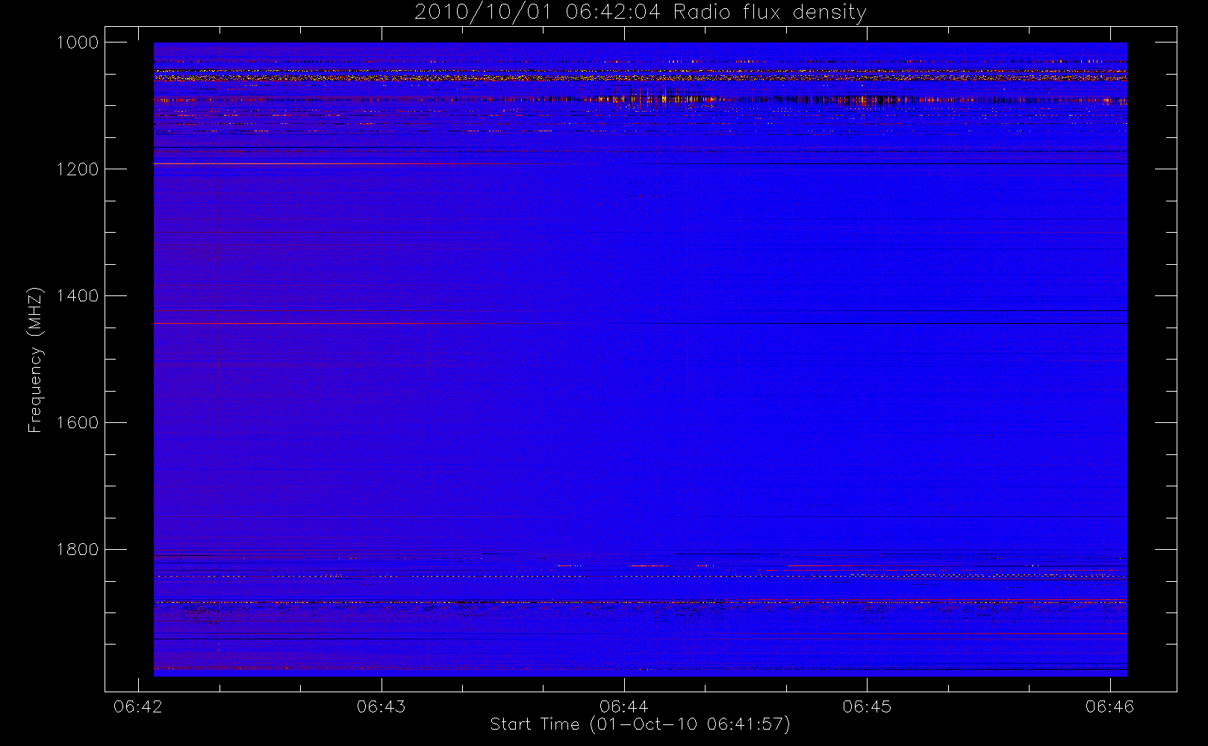Click the 1400 frequency tick label
Viewport: 1208px width, 746px height.
coord(78,296)
